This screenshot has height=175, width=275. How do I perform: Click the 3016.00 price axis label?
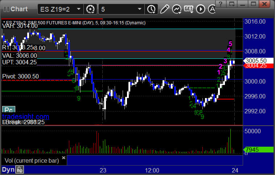[255, 21]
